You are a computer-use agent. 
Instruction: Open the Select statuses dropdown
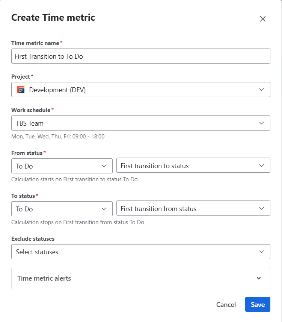pyautogui.click(x=141, y=252)
